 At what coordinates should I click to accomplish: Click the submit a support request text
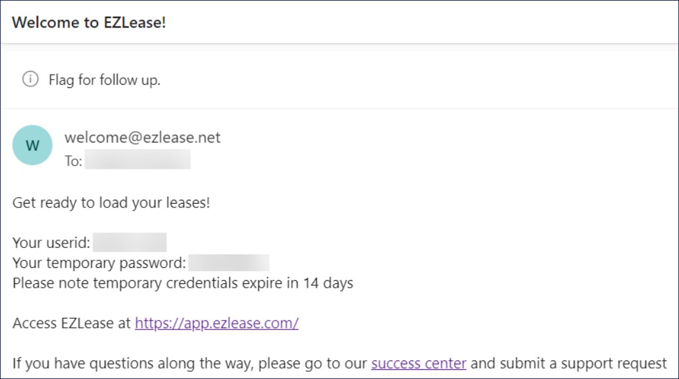[583, 364]
